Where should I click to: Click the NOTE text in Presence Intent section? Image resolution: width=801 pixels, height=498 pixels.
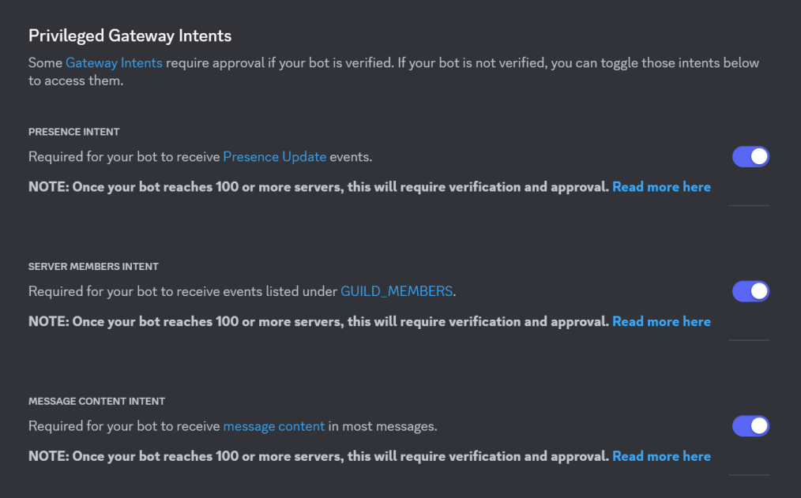click(x=319, y=187)
